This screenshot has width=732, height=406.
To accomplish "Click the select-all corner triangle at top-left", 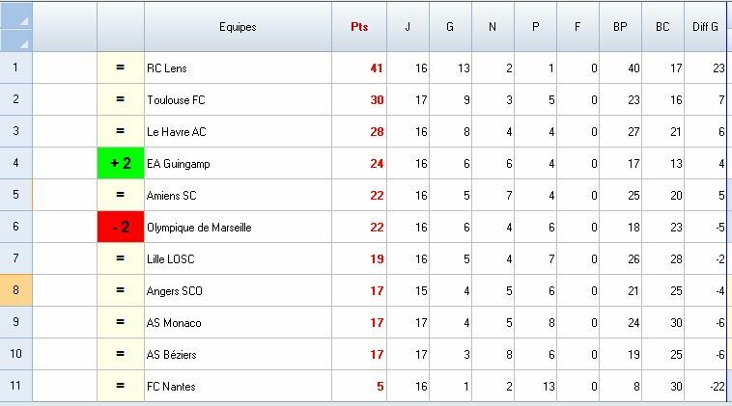I will point(16,26).
